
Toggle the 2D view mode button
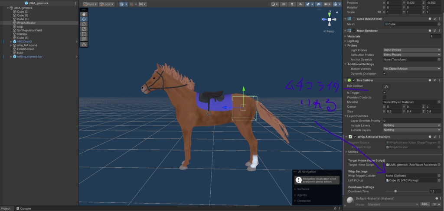point(284,4)
